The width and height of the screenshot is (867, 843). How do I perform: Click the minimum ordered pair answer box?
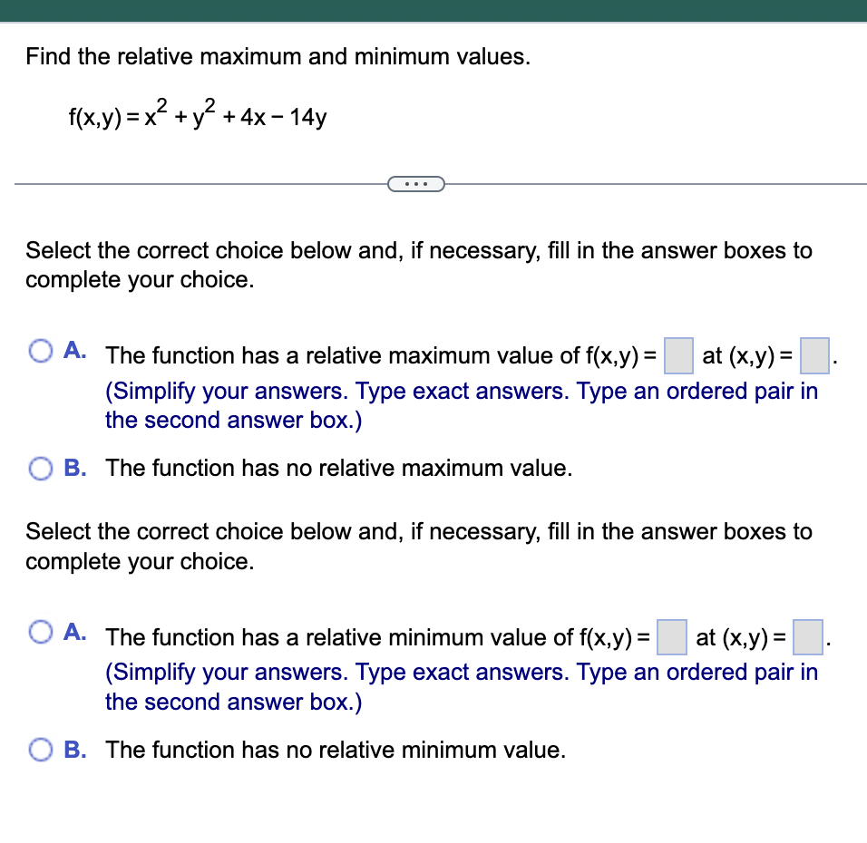coord(806,637)
